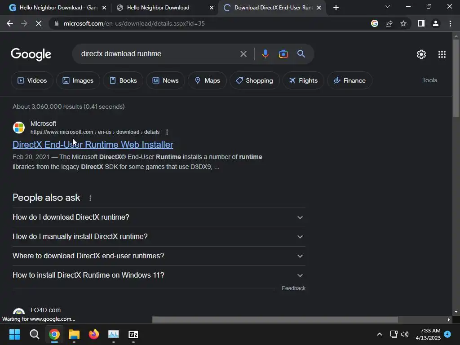Filter results by Shopping
This screenshot has width=460, height=345.
(254, 80)
